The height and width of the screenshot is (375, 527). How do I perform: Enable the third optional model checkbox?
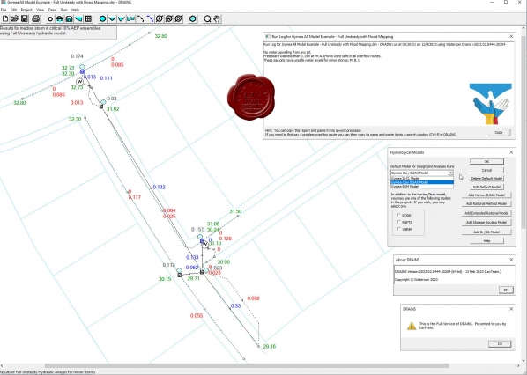(399, 229)
